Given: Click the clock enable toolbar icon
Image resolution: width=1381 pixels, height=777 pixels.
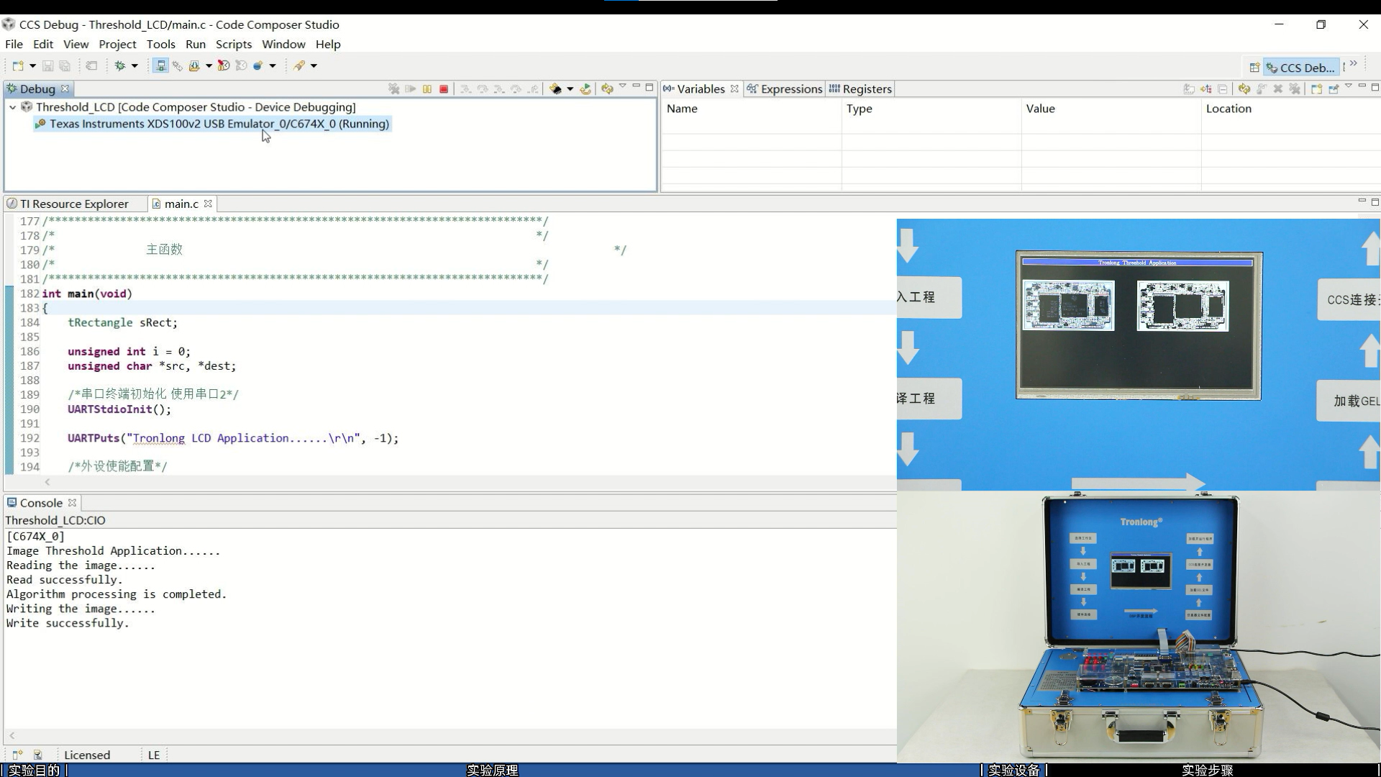Looking at the screenshot, I should point(224,65).
